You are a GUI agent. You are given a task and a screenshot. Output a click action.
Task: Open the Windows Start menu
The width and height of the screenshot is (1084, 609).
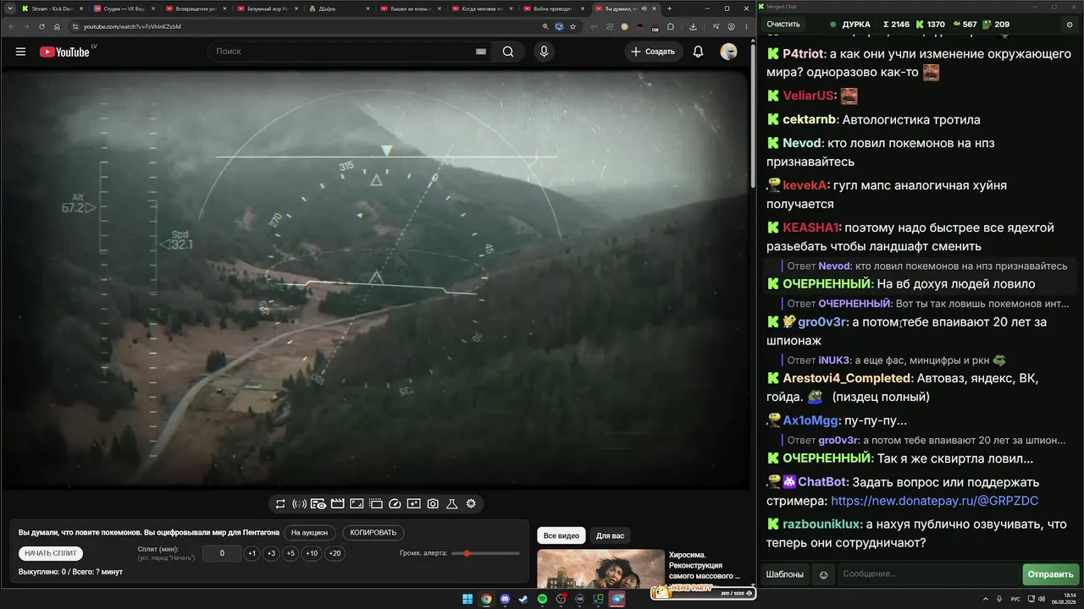[467, 600]
